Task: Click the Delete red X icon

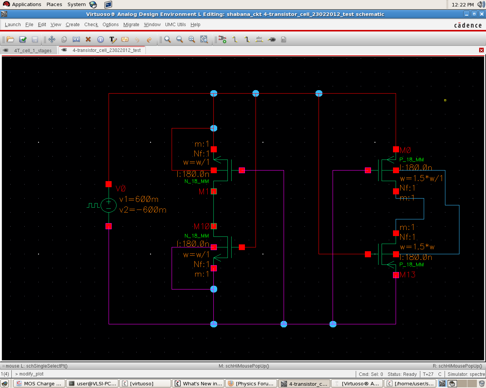Action: tap(88, 39)
